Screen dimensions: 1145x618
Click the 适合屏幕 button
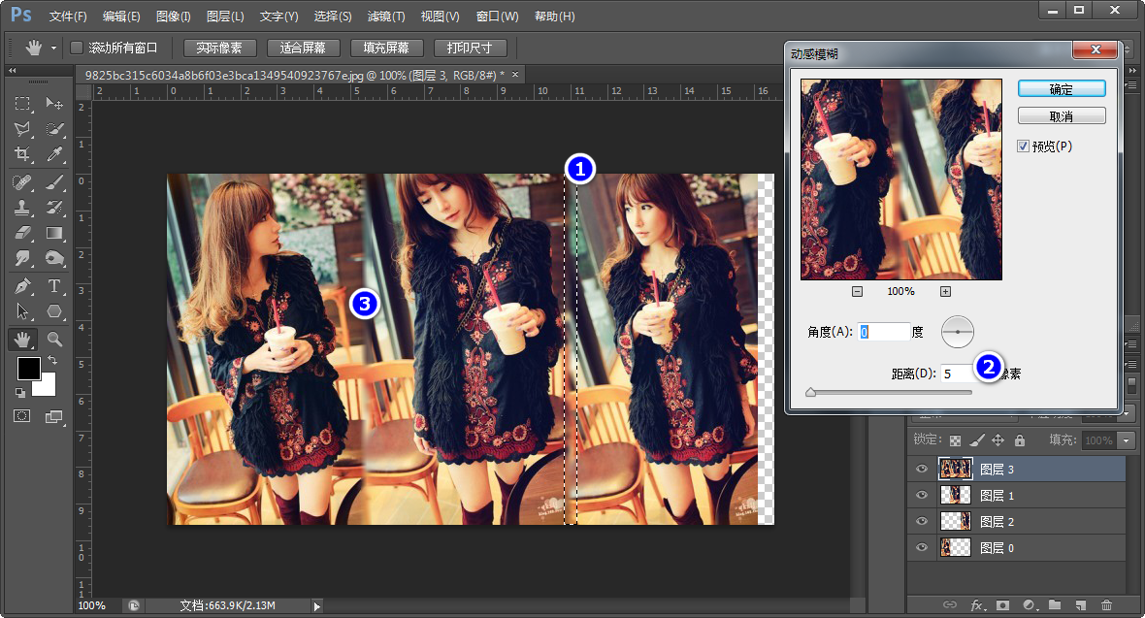point(303,49)
